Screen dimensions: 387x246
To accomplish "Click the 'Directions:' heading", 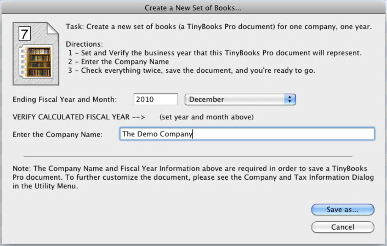I will pos(84,44).
